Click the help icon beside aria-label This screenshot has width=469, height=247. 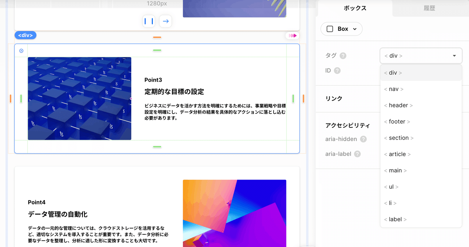click(x=357, y=154)
